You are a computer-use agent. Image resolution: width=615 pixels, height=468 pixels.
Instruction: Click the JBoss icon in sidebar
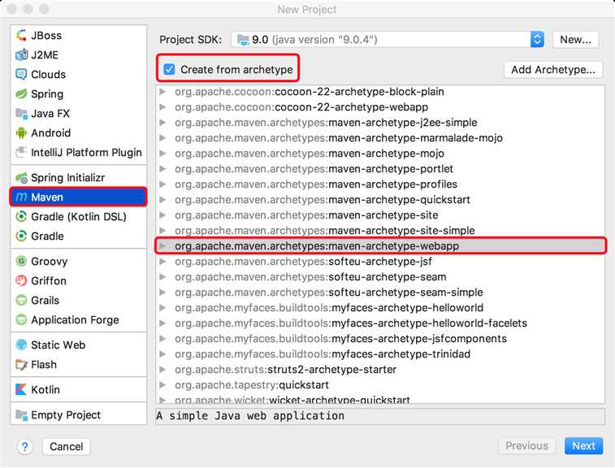click(x=21, y=35)
